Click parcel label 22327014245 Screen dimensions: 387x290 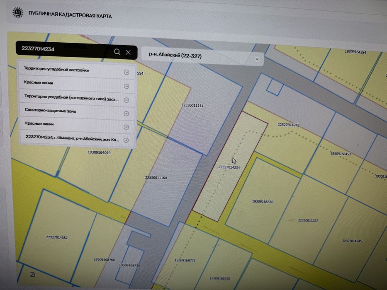352,241
